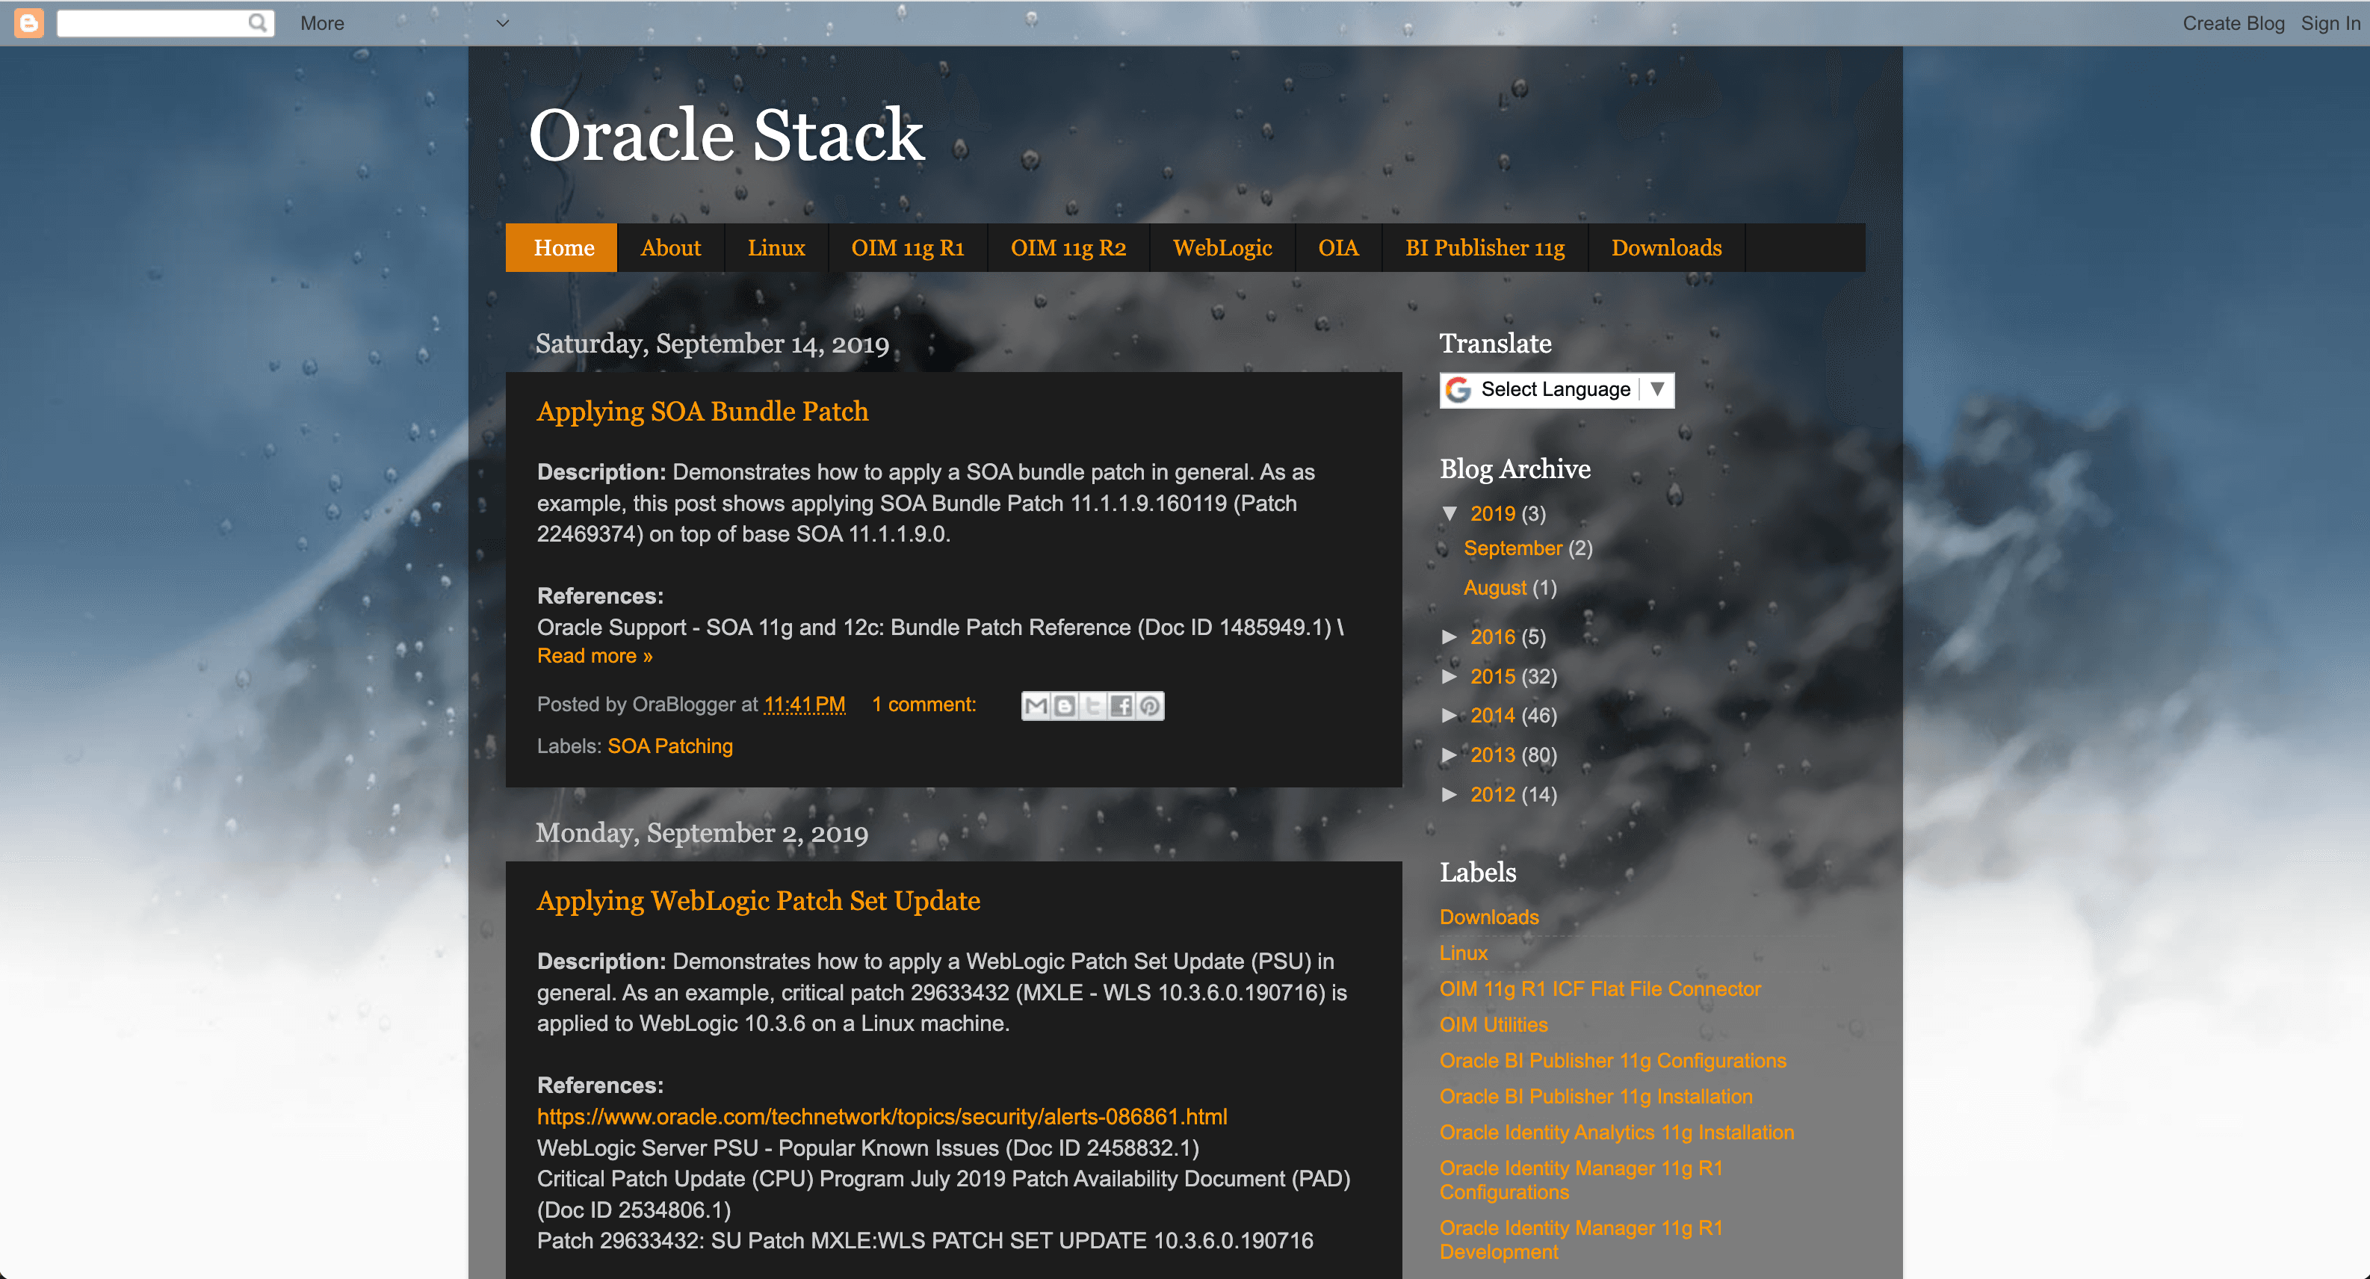This screenshot has height=1279, width=2370.
Task: Click Read more on SOA Bundle Patch post
Action: 594,655
